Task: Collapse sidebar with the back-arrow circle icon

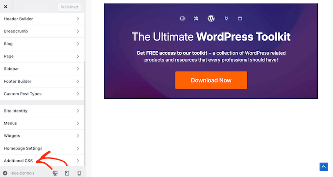Action: 5,173
